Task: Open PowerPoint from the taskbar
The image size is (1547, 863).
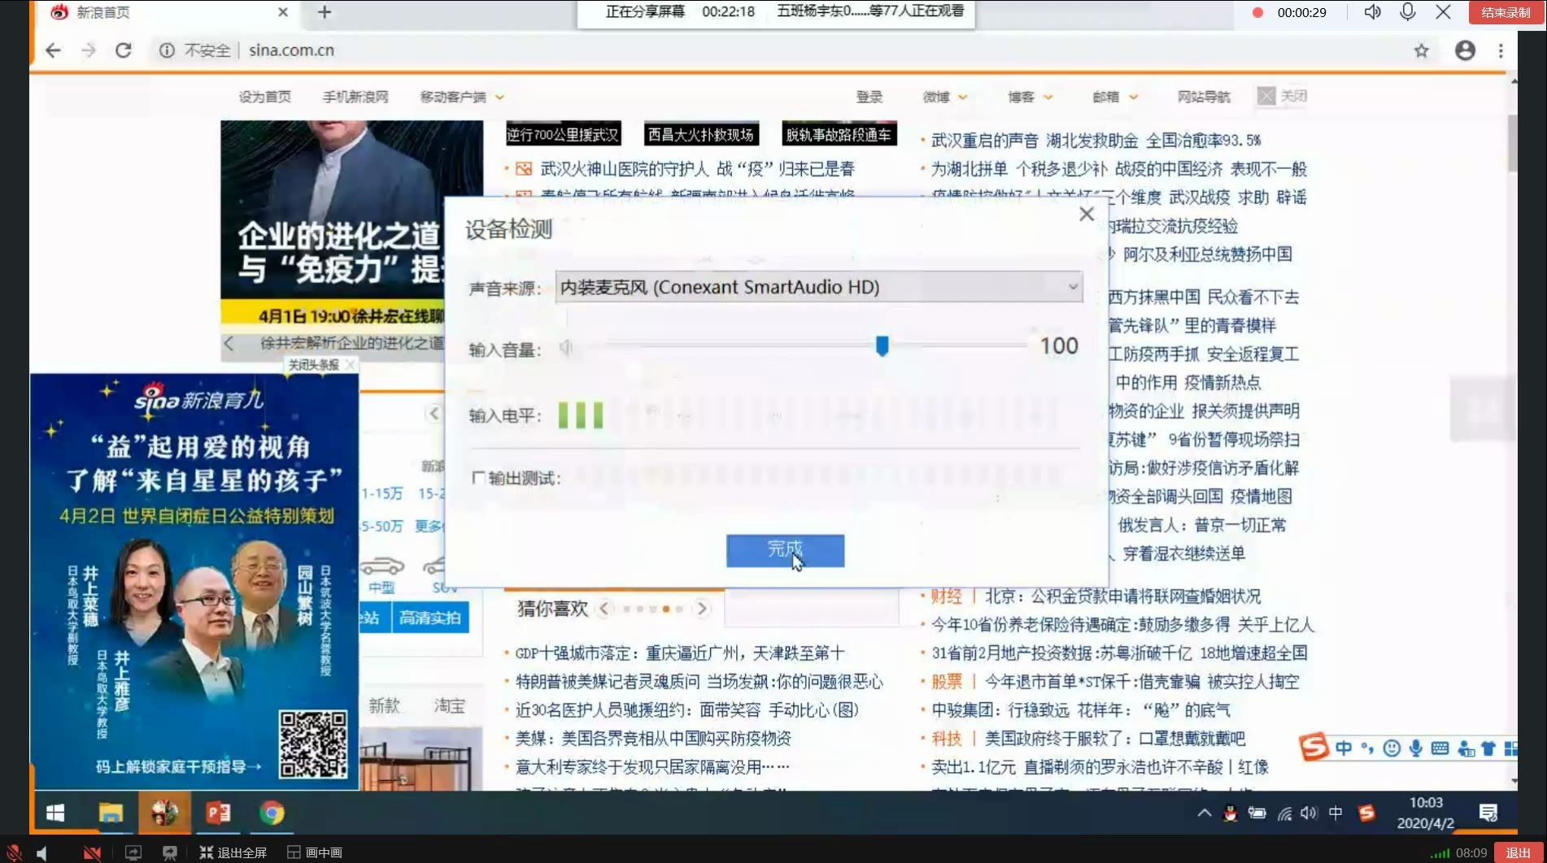Action: pyautogui.click(x=218, y=813)
